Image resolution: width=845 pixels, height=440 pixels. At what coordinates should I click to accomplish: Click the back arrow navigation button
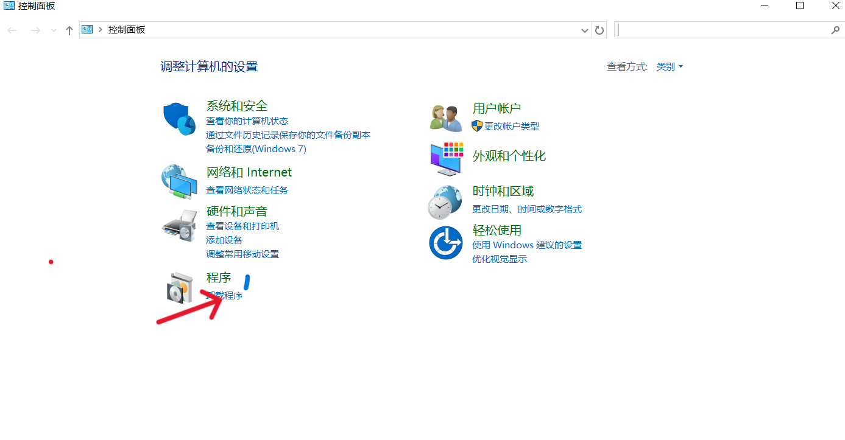(12, 30)
